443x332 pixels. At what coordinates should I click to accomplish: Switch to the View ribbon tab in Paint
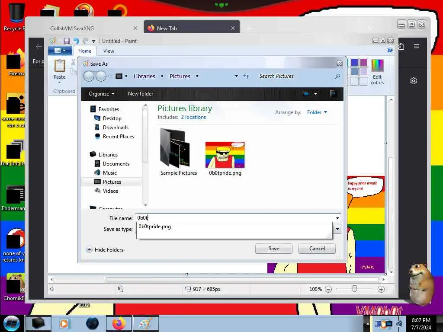pyautogui.click(x=109, y=51)
